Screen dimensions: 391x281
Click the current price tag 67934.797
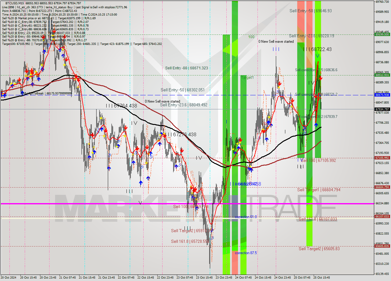click(382, 109)
